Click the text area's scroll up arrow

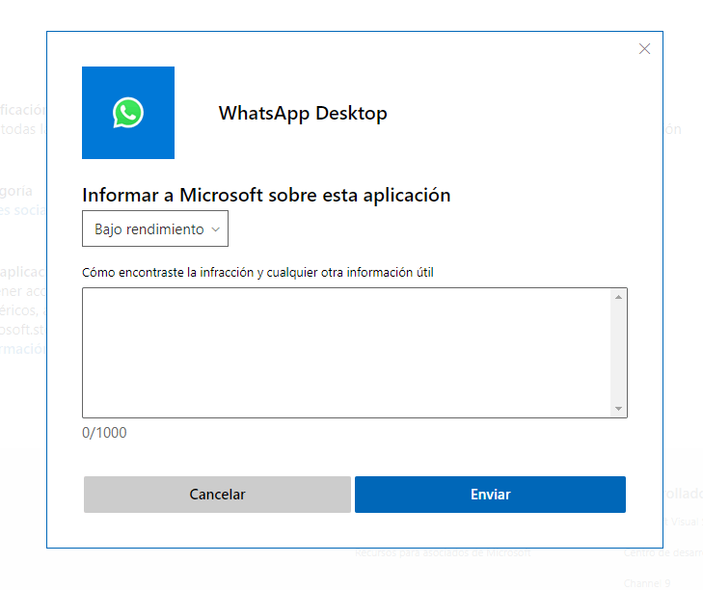(618, 297)
